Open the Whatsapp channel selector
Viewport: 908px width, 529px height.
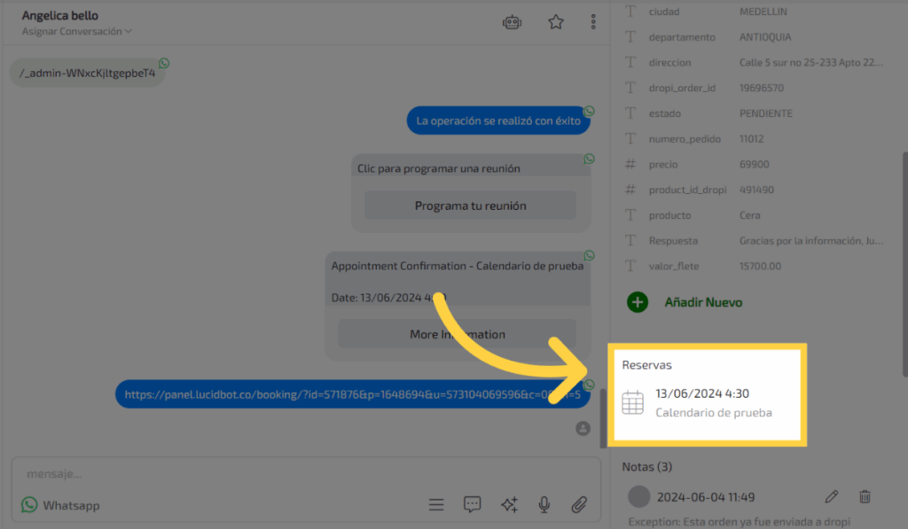(60, 505)
